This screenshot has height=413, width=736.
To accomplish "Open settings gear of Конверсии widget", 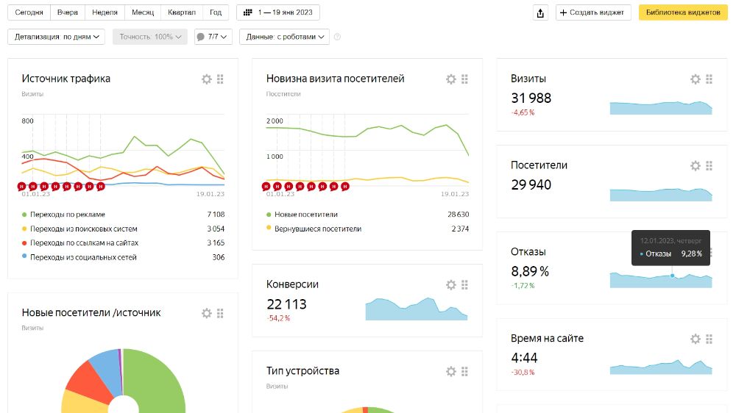I will (x=451, y=285).
